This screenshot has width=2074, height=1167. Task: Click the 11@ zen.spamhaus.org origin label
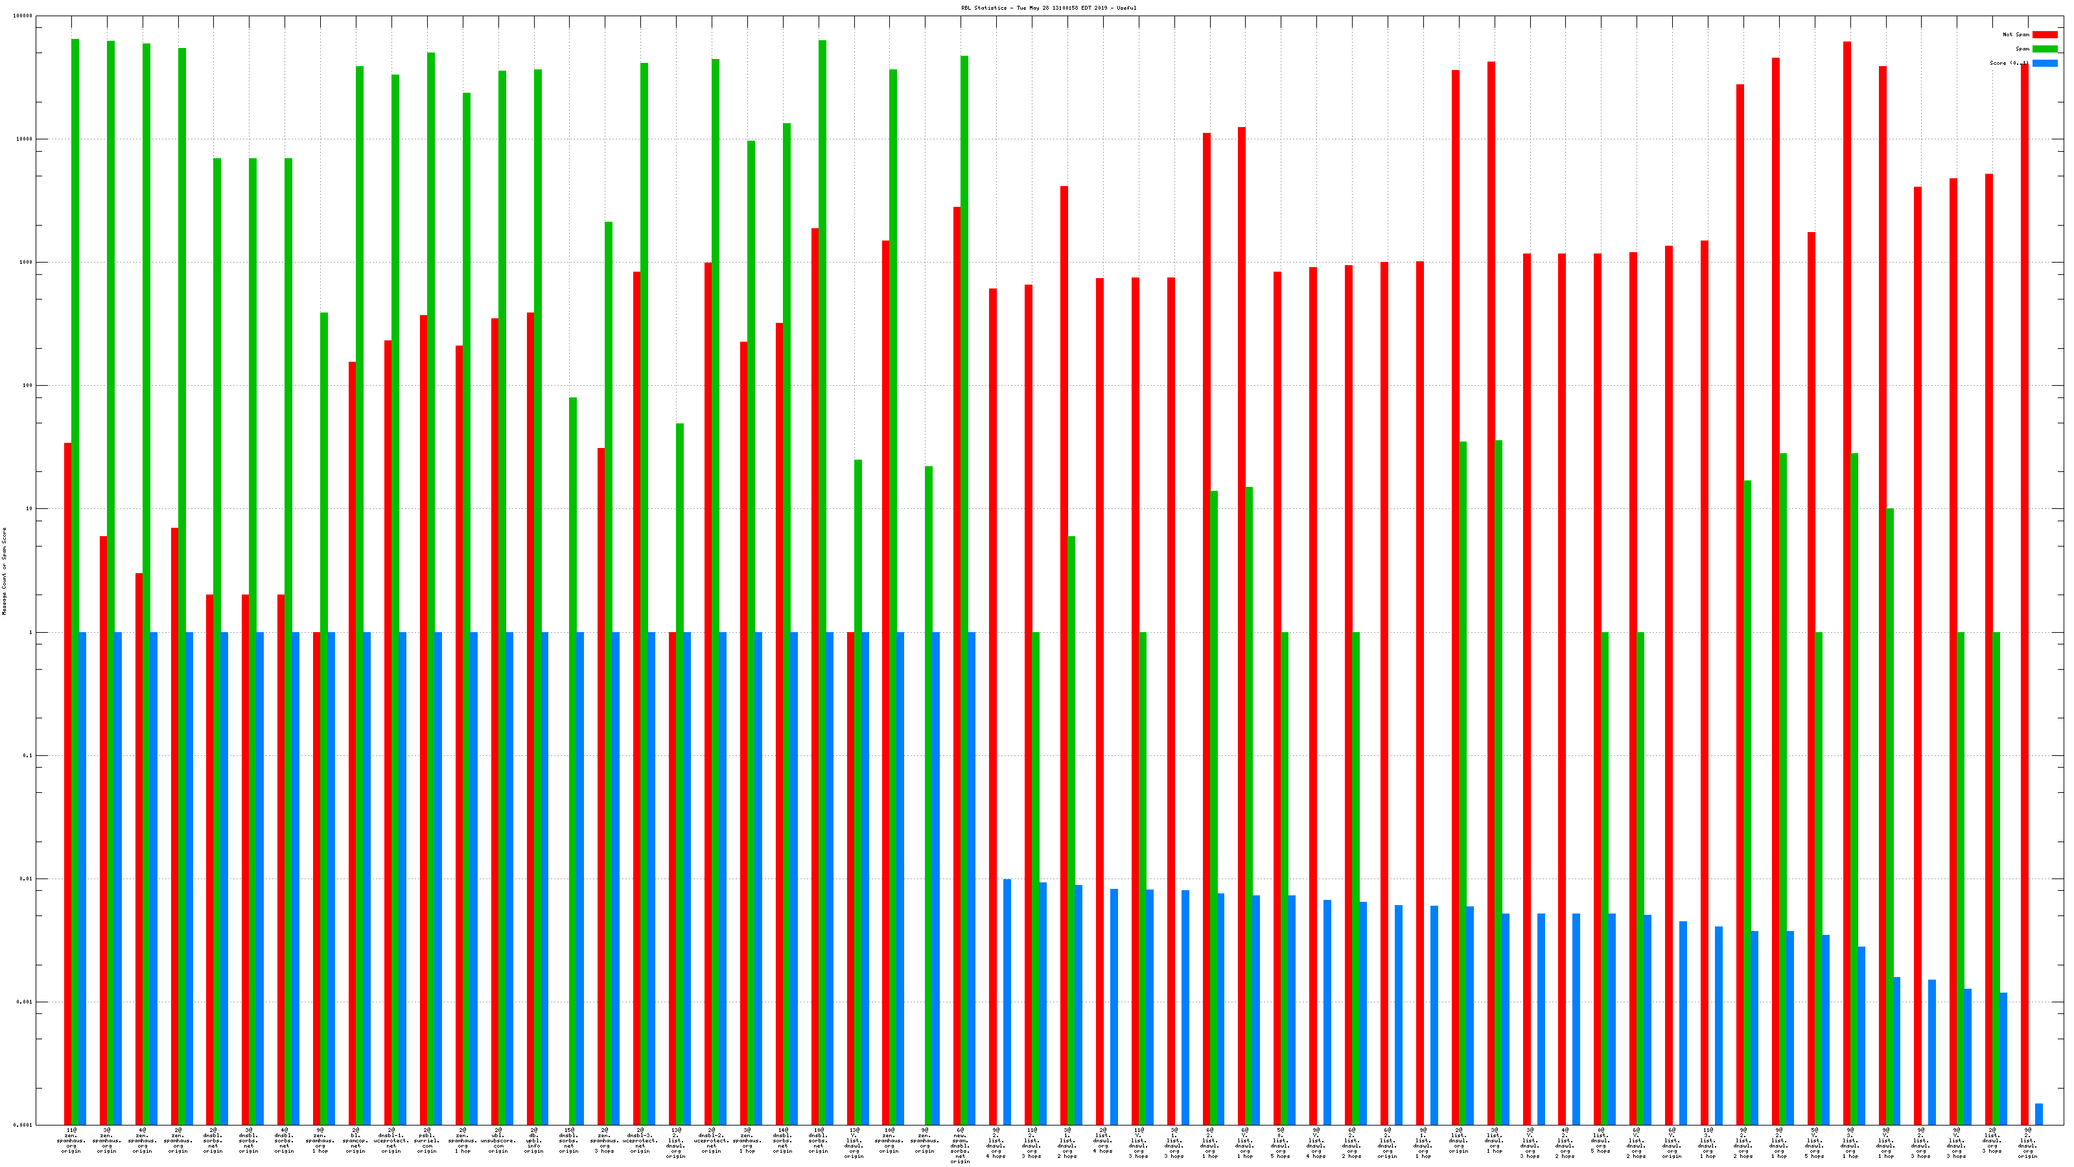click(x=71, y=1140)
